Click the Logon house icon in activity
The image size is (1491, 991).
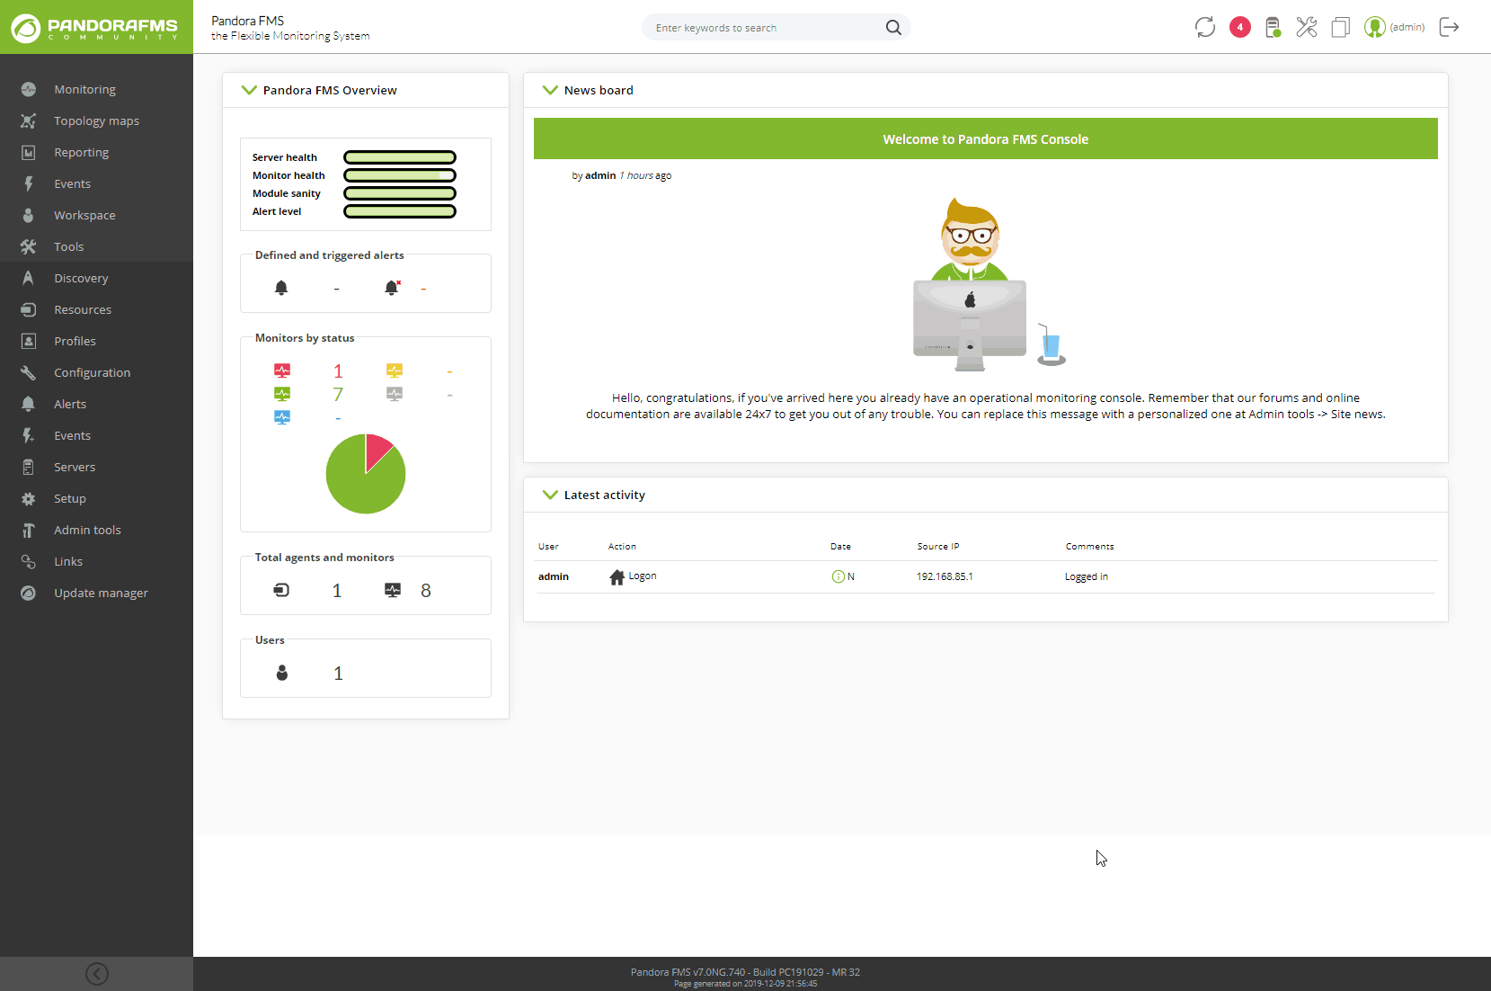(x=617, y=577)
